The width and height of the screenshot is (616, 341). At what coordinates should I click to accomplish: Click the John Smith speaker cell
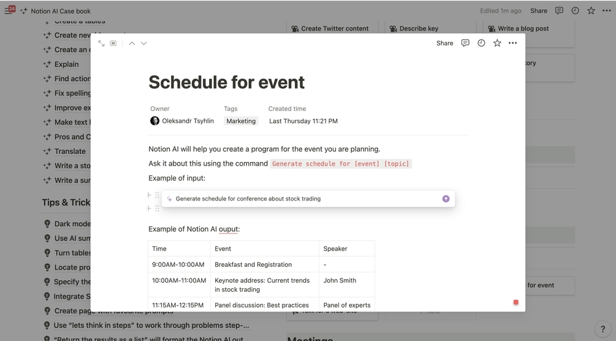coord(347,285)
